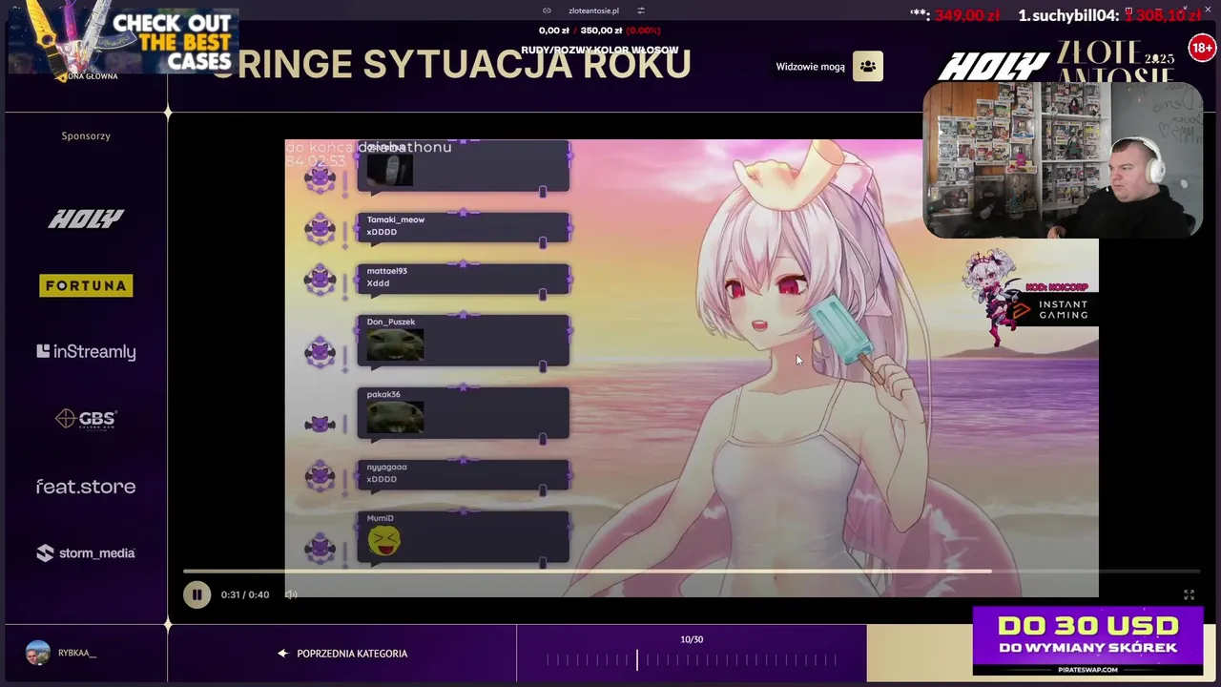Open the Check Out The Best Cases banner
This screenshot has width=1221, height=687.
pyautogui.click(x=122, y=41)
